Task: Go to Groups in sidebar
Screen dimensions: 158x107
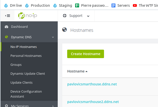Action: click(16, 65)
